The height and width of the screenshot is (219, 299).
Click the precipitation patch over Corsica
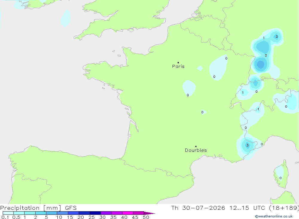(280, 174)
